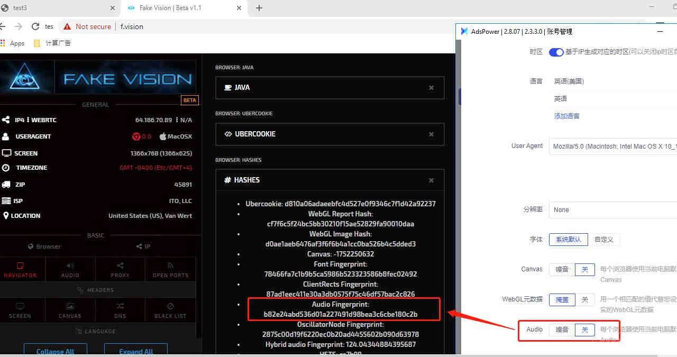Click the red Chrome icon in USERAGENT row

point(136,136)
